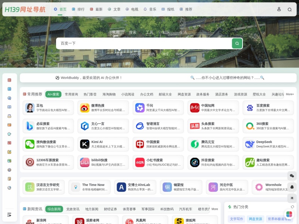
Task: Open the Kimi AI card icon
Action: pyautogui.click(x=85, y=144)
